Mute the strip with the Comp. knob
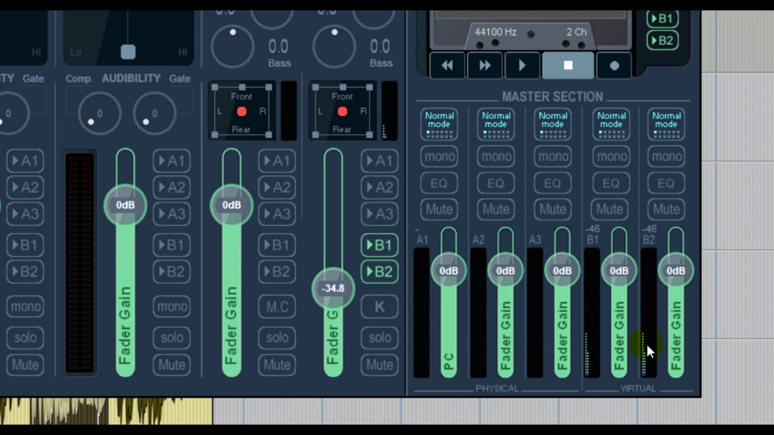Image resolution: width=774 pixels, height=435 pixels. click(172, 365)
